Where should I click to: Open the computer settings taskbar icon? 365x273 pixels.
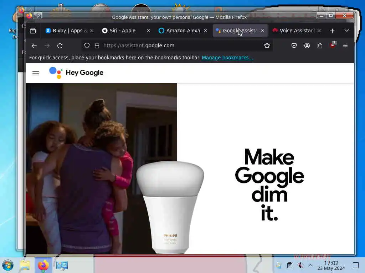(x=62, y=265)
